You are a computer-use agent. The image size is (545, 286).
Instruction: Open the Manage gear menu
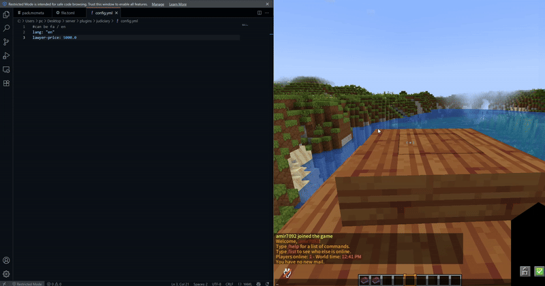6,274
